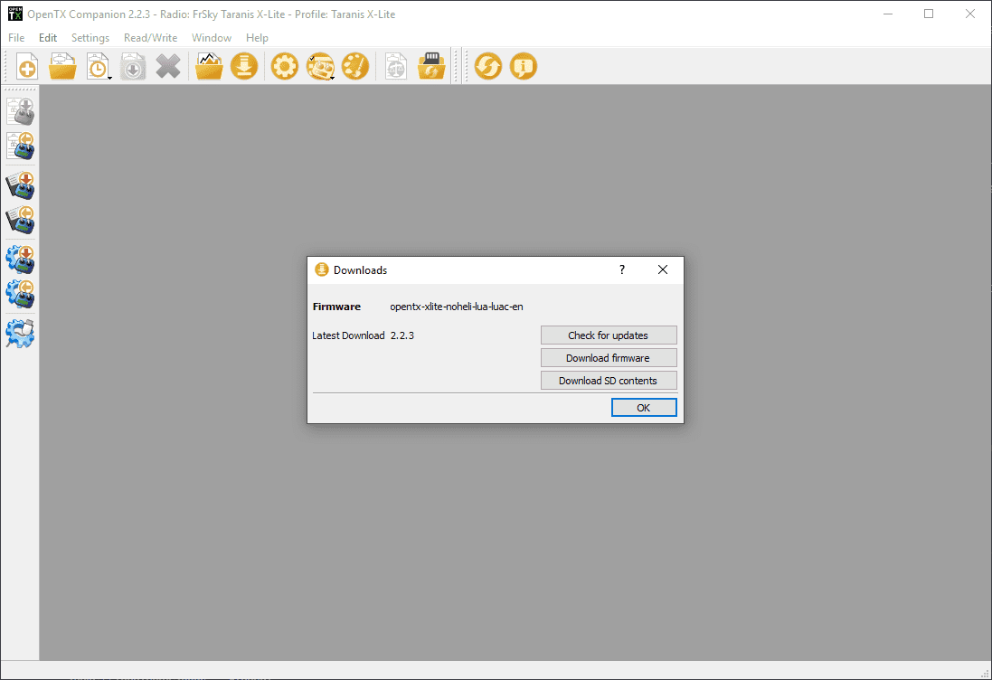Image resolution: width=992 pixels, height=680 pixels.
Task: Open application Settings gear icon
Action: (x=285, y=66)
